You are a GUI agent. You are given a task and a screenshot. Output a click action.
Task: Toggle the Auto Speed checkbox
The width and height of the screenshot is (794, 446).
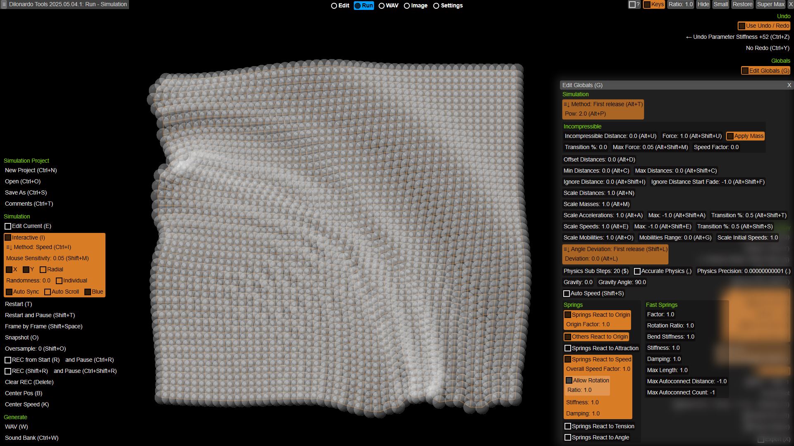567,294
